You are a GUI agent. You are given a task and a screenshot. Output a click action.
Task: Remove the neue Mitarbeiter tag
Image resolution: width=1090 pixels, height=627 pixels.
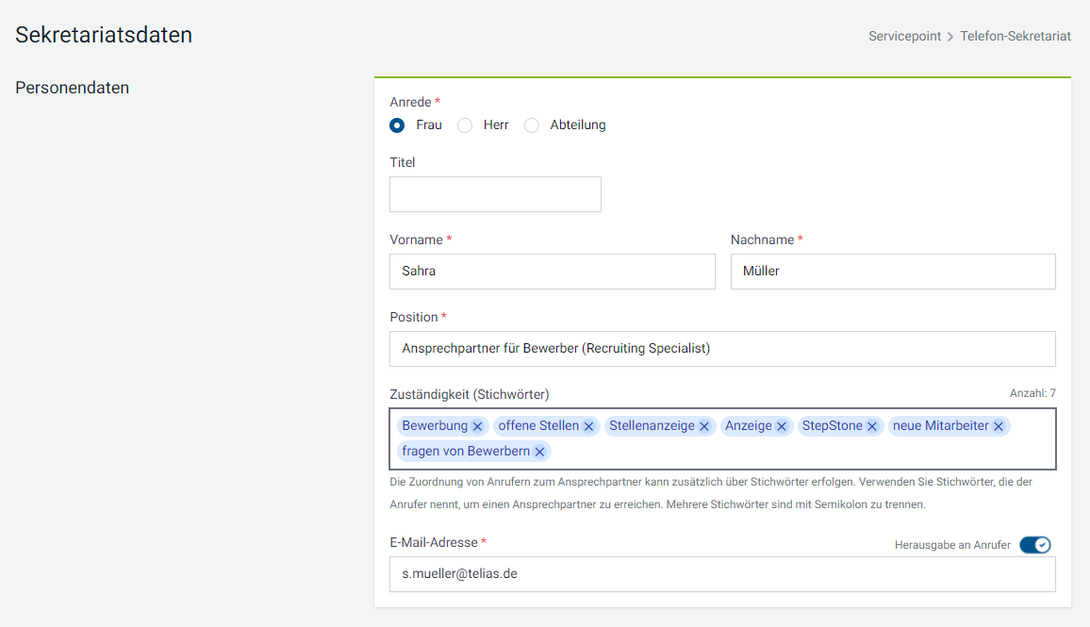[x=999, y=426]
